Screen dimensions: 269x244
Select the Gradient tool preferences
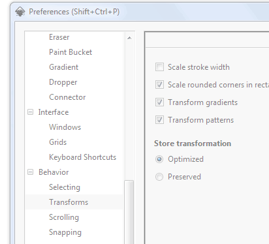pyautogui.click(x=64, y=67)
